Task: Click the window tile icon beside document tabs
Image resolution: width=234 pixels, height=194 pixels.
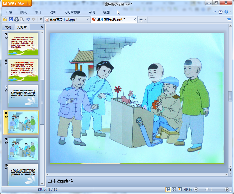Action: (x=229, y=20)
